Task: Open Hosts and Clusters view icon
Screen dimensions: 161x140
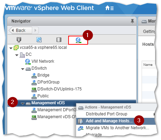Action: point(19,40)
